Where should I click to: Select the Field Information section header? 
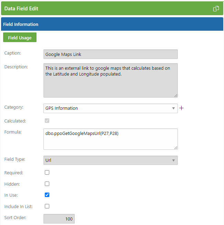click(x=112, y=24)
